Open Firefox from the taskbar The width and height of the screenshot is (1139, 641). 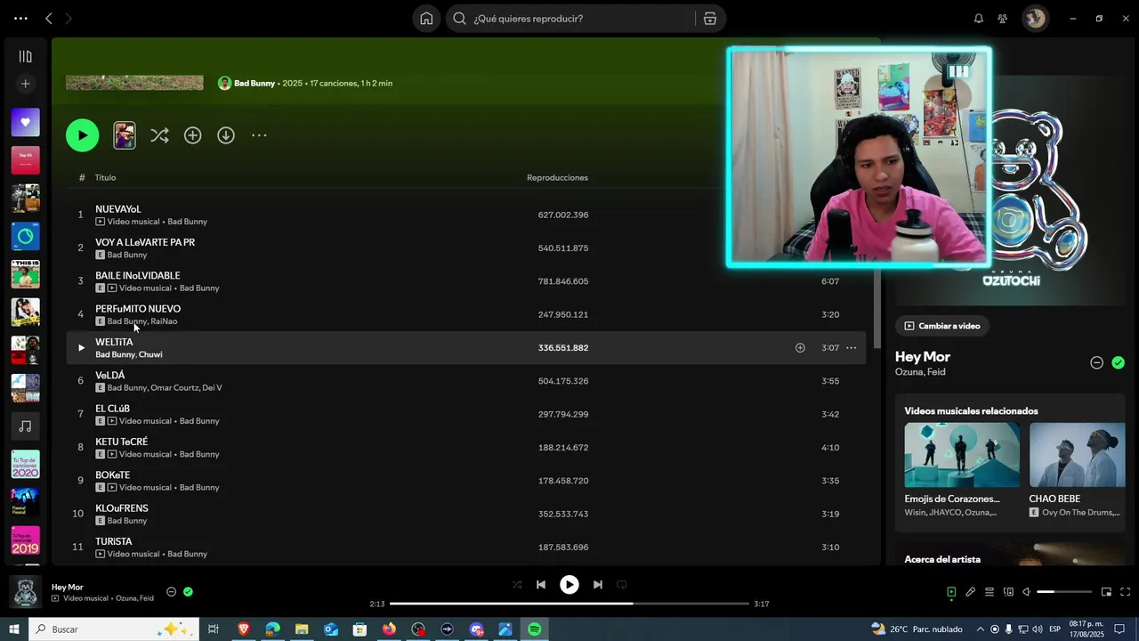[x=389, y=629]
